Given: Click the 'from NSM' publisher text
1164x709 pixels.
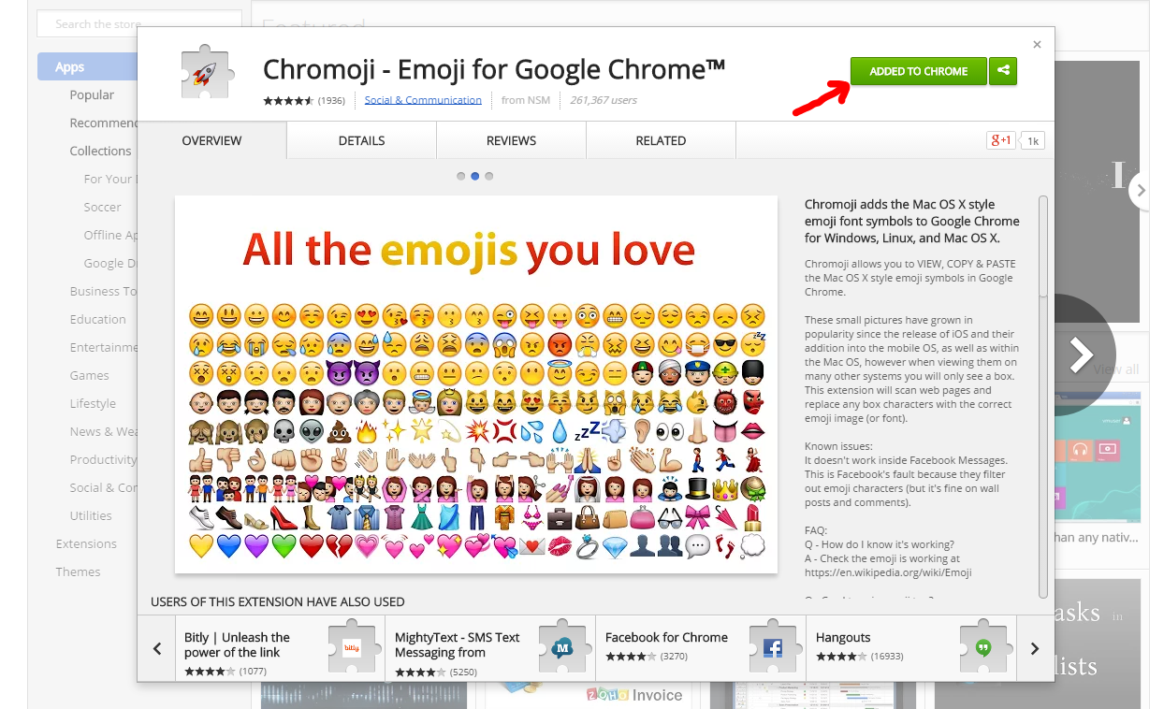Looking at the screenshot, I should 526,100.
